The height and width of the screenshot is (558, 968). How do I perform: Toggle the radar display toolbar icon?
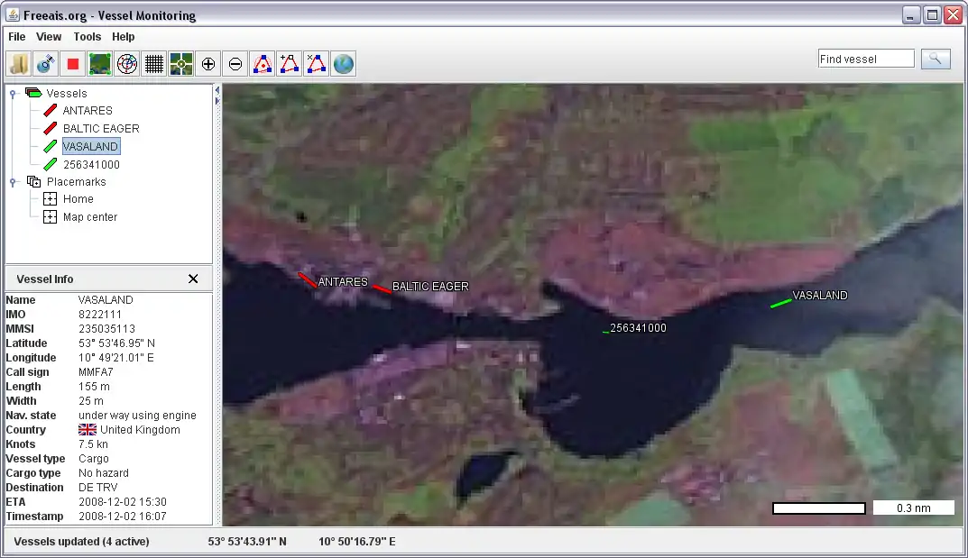127,63
